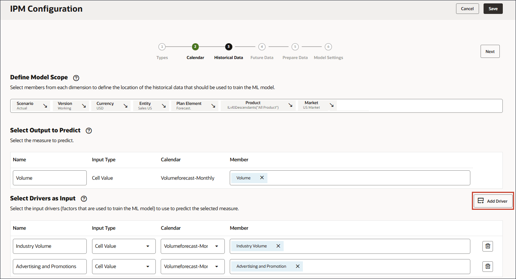
Task: Remove Advertising and Promotion member chip
Action: (298, 266)
